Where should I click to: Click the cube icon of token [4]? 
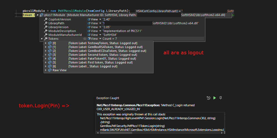[50, 59]
